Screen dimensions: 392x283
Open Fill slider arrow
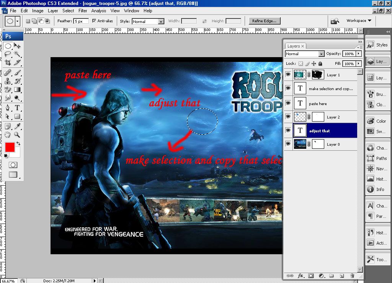click(359, 64)
